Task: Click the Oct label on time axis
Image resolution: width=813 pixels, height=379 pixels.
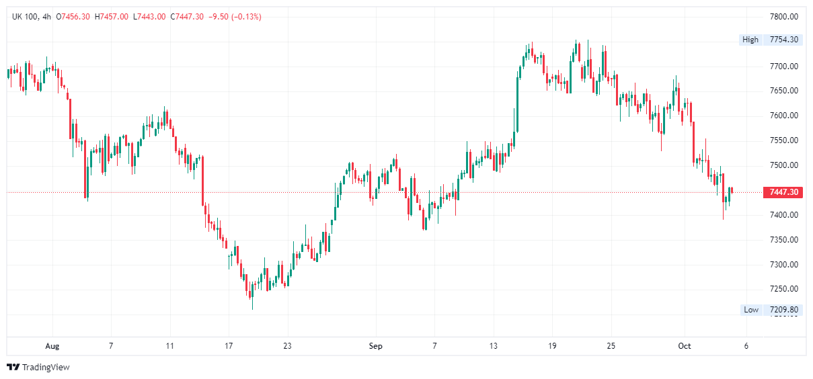Action: click(x=685, y=346)
